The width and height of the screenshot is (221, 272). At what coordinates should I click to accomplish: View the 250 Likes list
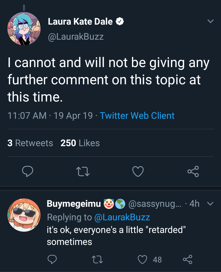pyautogui.click(x=80, y=143)
